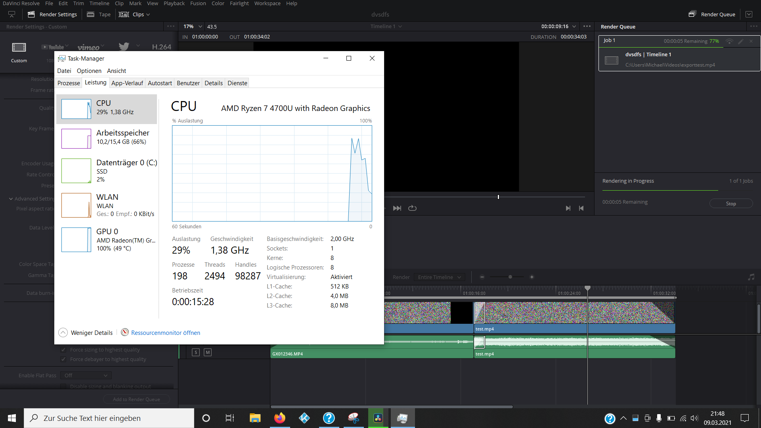The width and height of the screenshot is (761, 428).
Task: Open Ressourcenmonitor icon in Task-Manager
Action: coord(125,332)
